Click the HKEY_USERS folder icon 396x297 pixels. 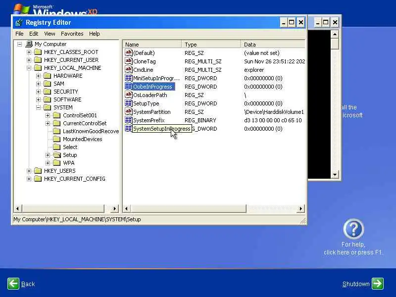point(38,171)
